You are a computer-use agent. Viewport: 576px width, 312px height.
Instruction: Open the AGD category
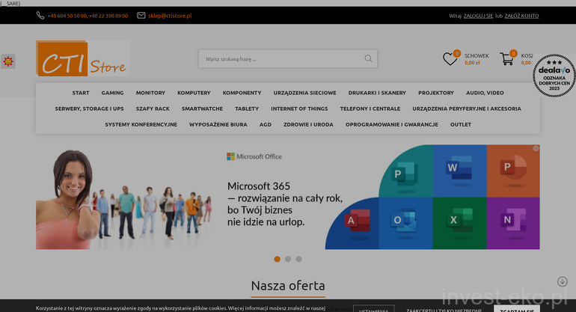[266, 125]
